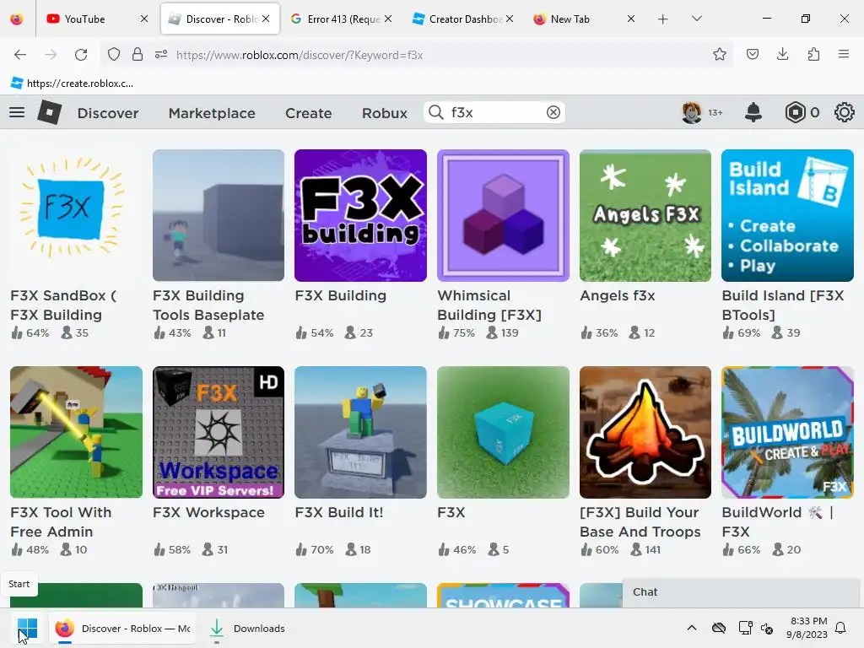Viewport: 864px width, 648px height.
Task: Close the YouTube tab
Action: pos(143,19)
